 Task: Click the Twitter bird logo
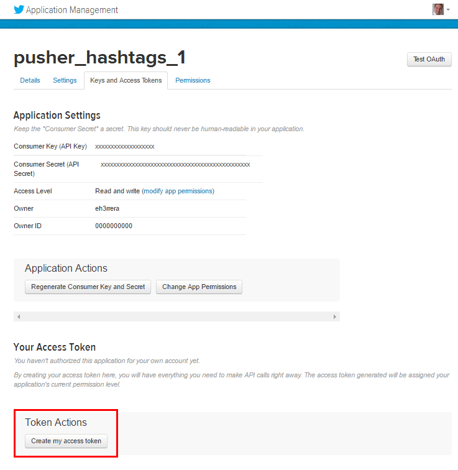pyautogui.click(x=19, y=9)
